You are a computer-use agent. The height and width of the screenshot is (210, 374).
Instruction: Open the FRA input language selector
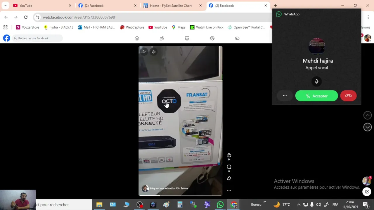pos(335,205)
